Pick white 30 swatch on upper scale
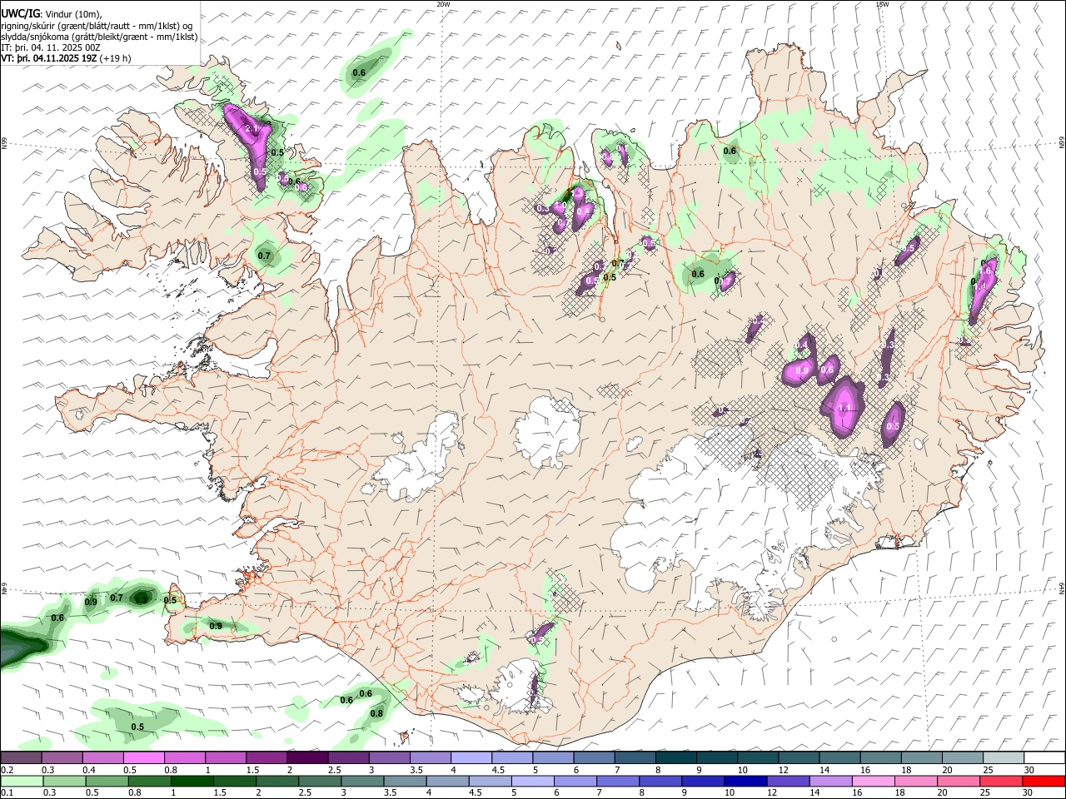Image resolution: width=1066 pixels, height=799 pixels. [x=1045, y=758]
